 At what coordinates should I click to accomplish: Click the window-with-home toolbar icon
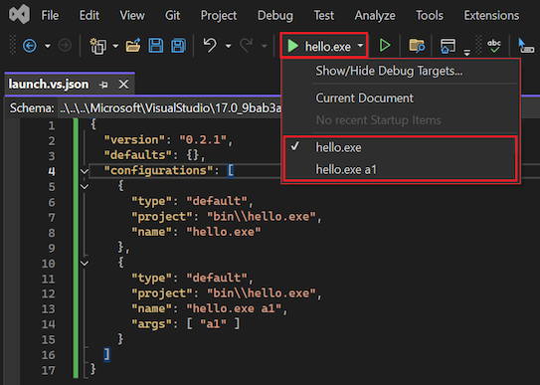tap(448, 46)
